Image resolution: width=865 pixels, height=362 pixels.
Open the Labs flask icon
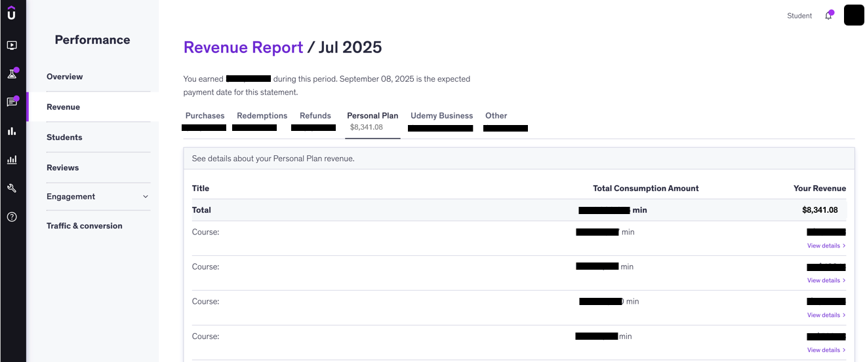click(12, 74)
